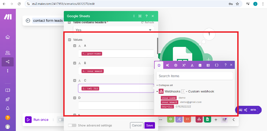Insert the 'your name' webhook variable pill
267x131 pixels.
[169, 98]
